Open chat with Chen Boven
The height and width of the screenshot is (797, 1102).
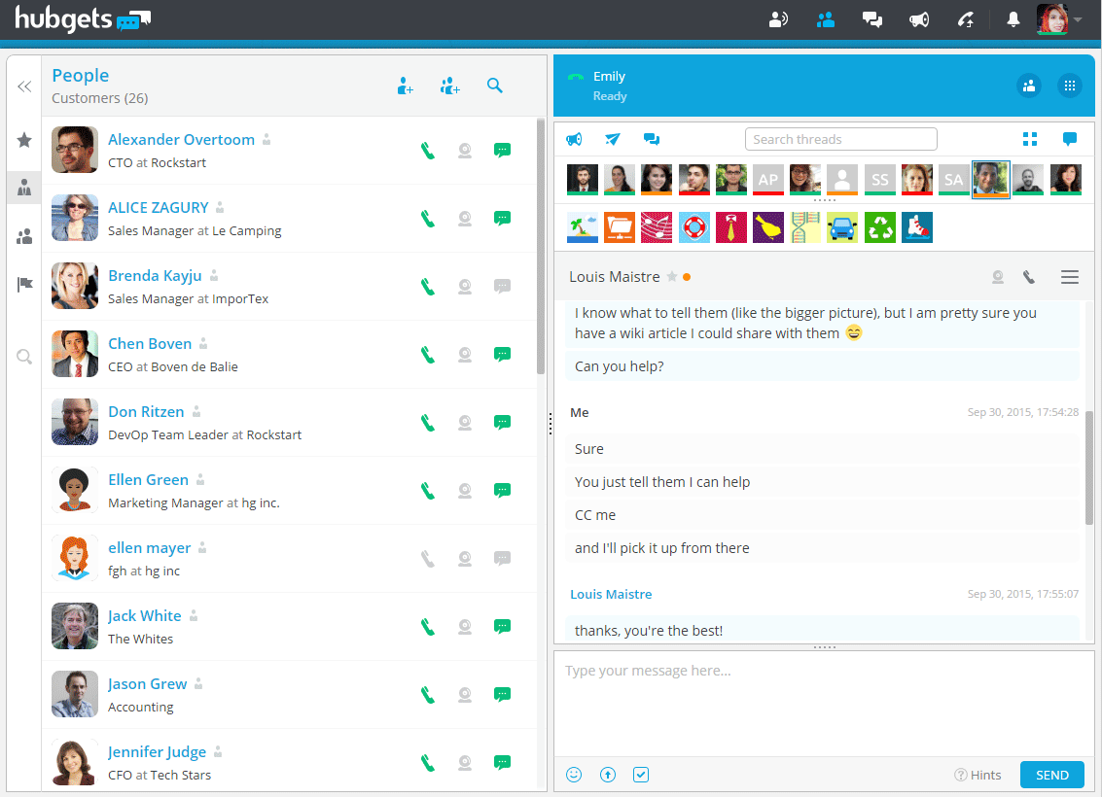pyautogui.click(x=502, y=355)
